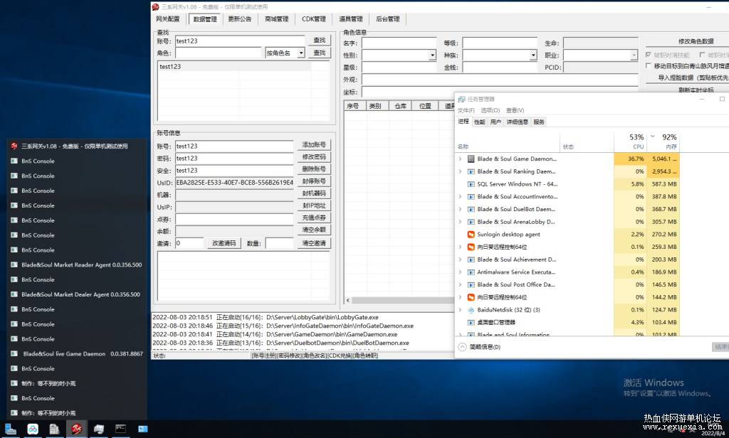729x438 pixels.
Task: Expand the Blade & Soul Ranking Daemon row
Action: (461, 171)
